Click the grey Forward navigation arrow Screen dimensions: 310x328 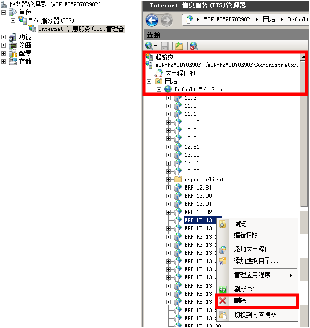click(x=167, y=20)
